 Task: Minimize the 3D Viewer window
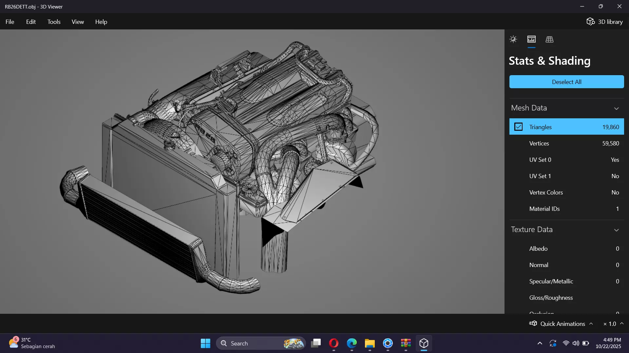coord(582,7)
